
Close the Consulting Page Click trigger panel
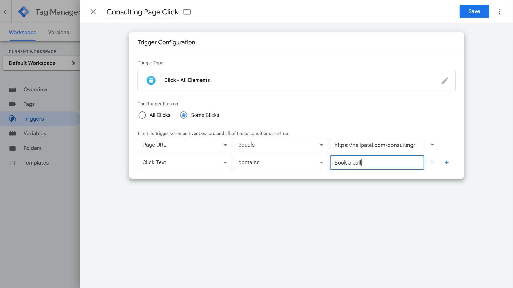coord(93,12)
